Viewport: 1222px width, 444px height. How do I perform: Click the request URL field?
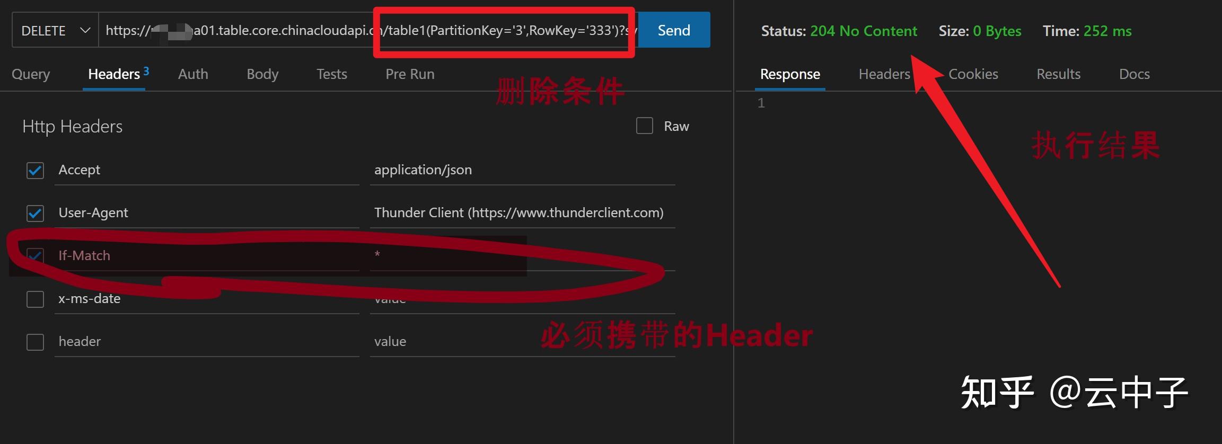click(x=368, y=30)
